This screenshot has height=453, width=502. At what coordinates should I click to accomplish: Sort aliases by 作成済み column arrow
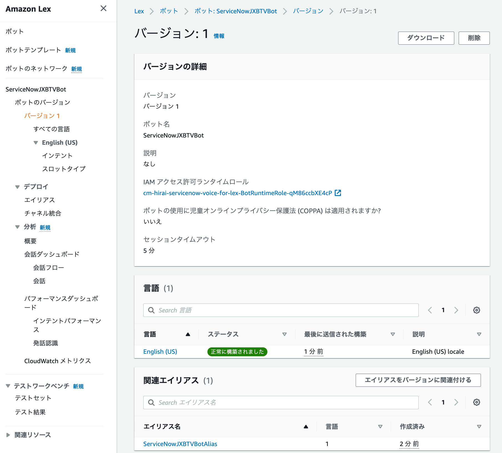pos(479,427)
